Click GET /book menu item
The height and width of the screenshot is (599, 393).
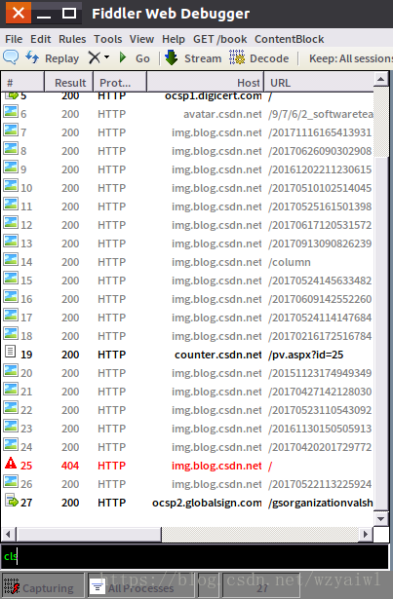[x=220, y=39]
